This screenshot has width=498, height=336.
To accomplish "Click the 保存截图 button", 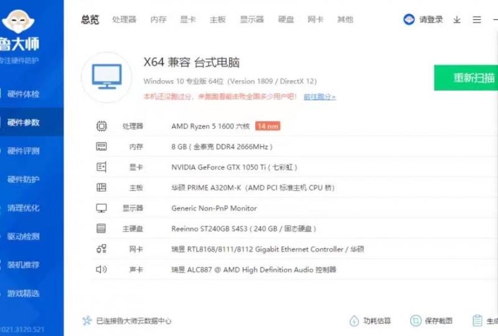I will (431, 321).
